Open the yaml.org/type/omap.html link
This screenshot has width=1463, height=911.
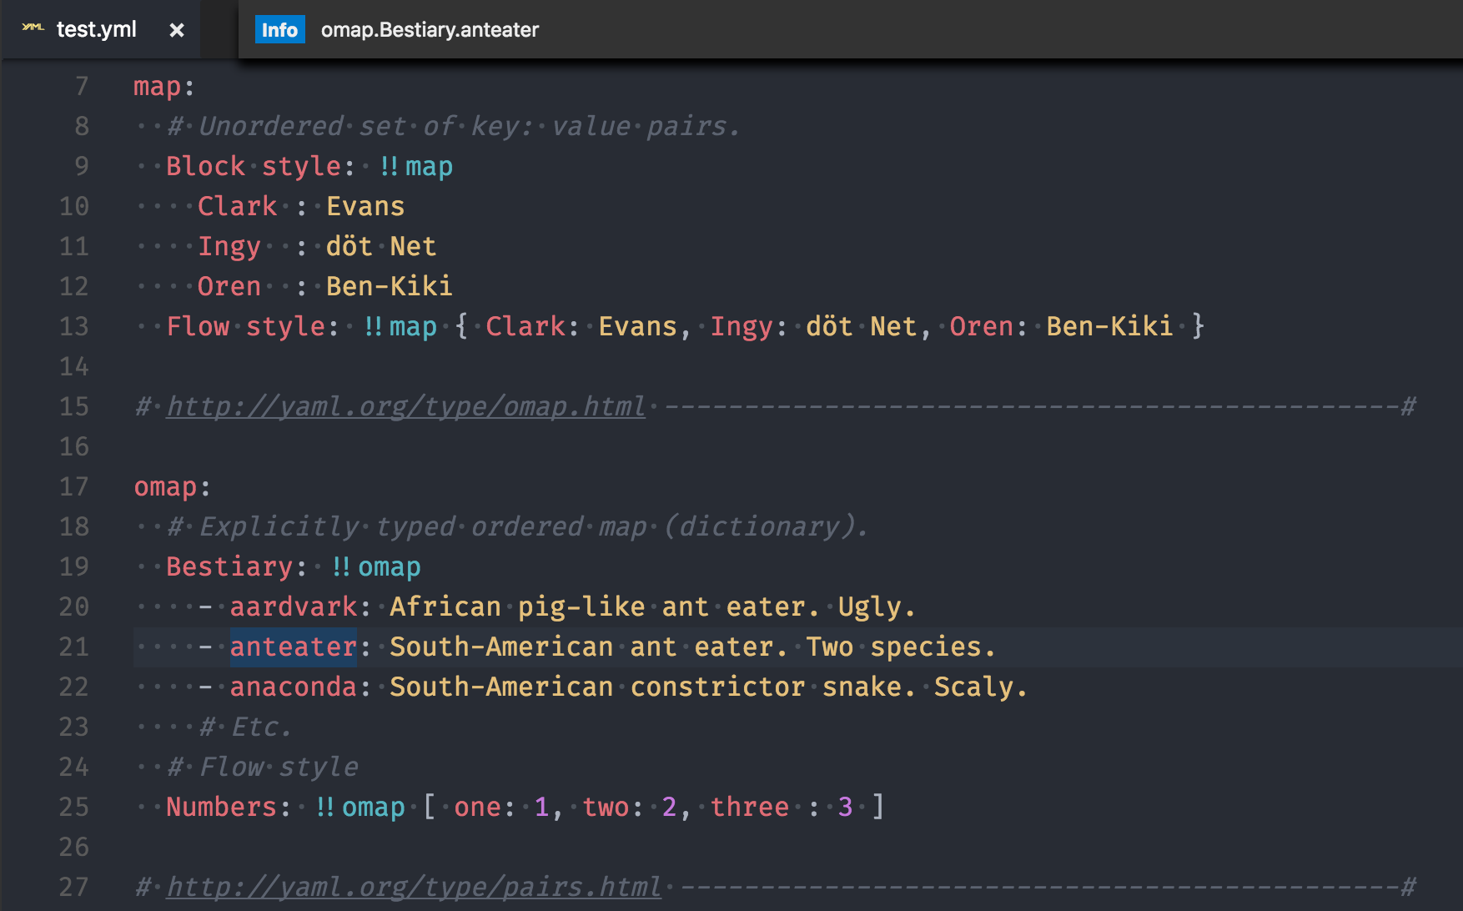click(406, 406)
